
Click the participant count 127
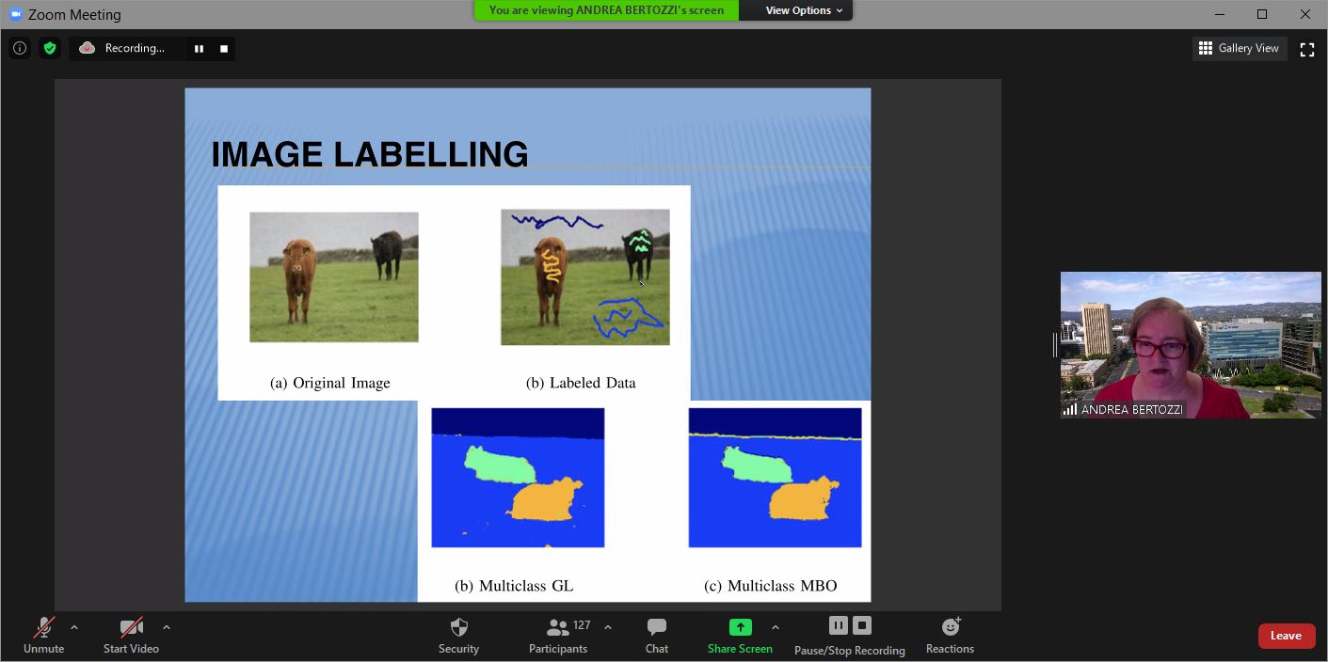pos(582,624)
